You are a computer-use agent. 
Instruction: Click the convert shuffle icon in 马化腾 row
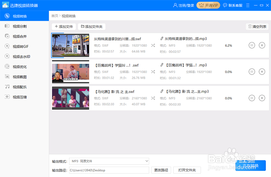pyautogui.click(x=153, y=98)
